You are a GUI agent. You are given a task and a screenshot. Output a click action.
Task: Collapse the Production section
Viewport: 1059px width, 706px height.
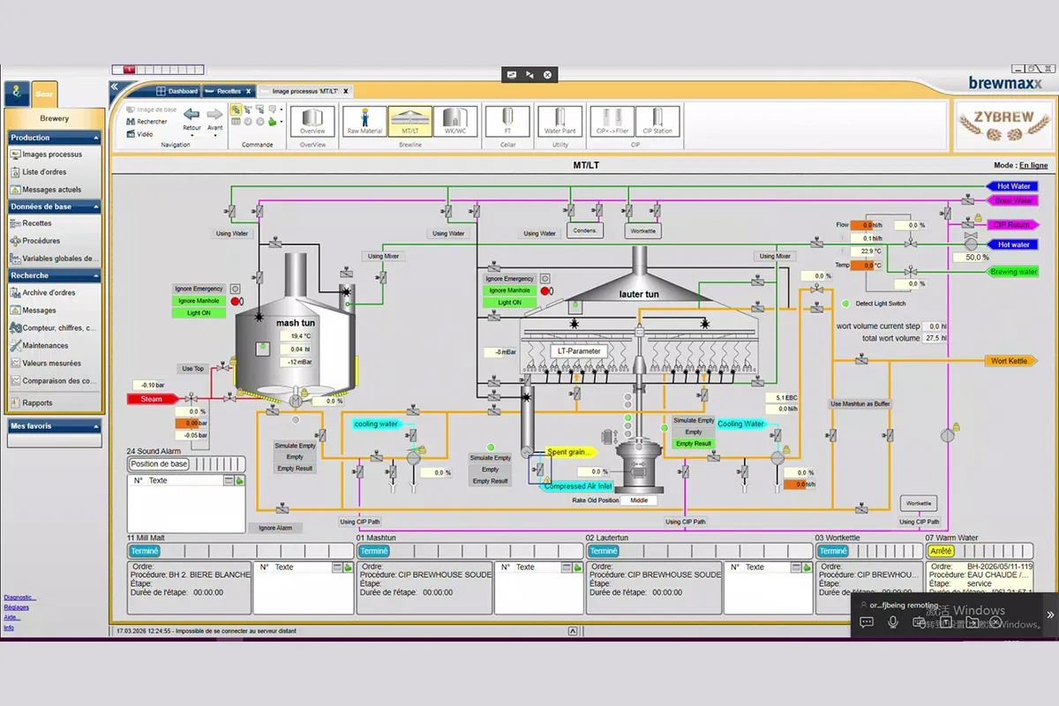point(96,138)
